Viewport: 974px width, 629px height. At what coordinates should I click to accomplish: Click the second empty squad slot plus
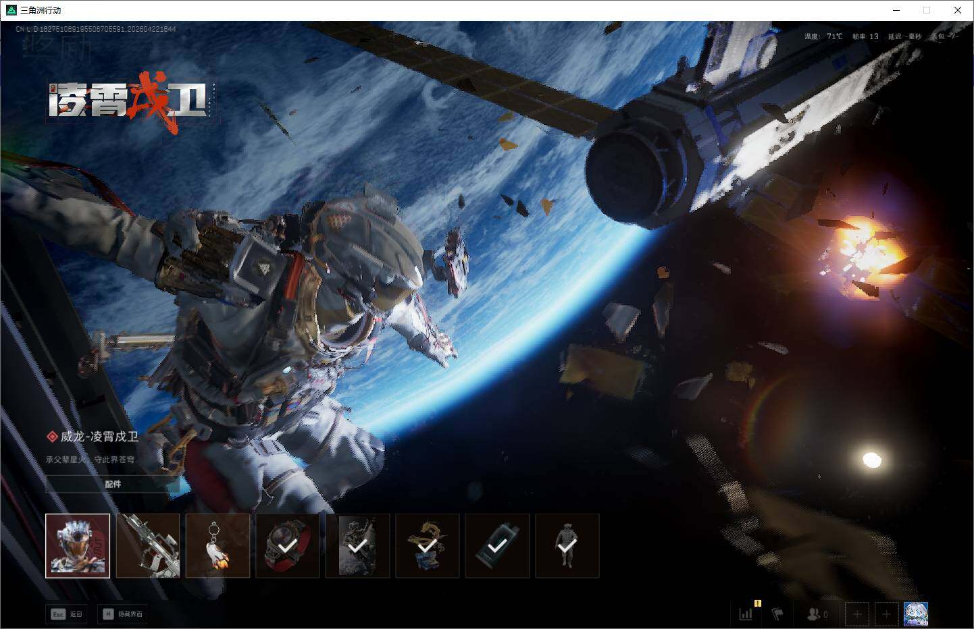click(886, 614)
